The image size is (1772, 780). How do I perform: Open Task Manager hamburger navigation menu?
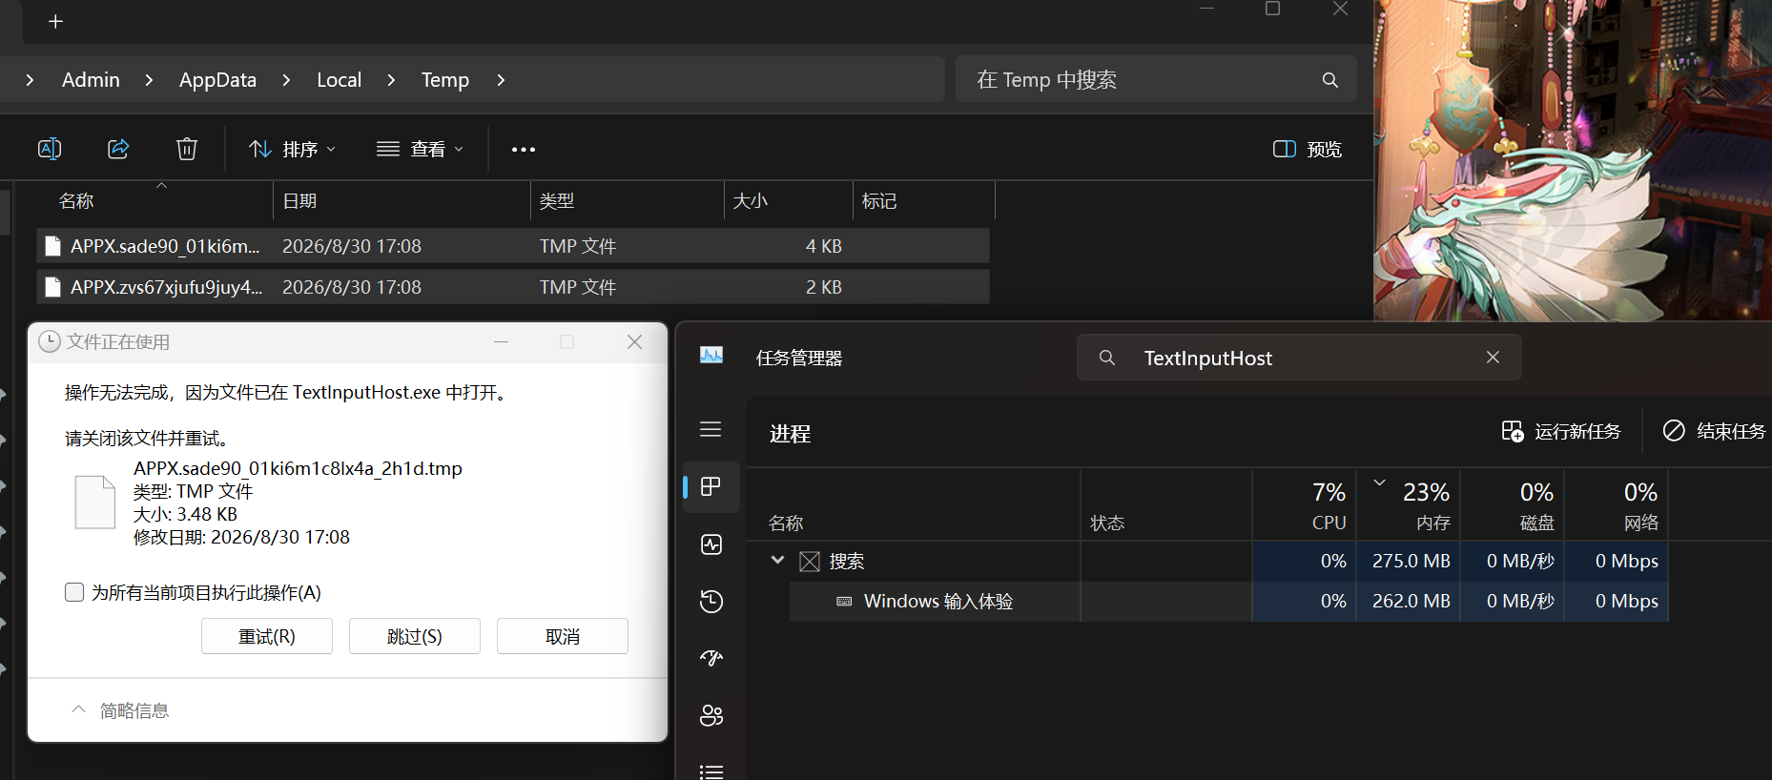pos(711,429)
